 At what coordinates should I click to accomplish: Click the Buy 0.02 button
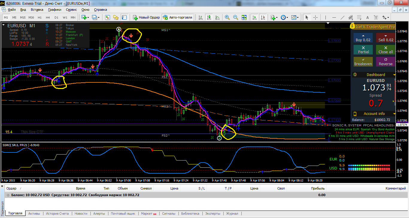coord(363,38)
